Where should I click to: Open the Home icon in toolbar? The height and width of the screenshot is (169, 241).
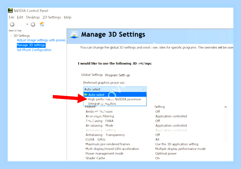click(42, 24)
